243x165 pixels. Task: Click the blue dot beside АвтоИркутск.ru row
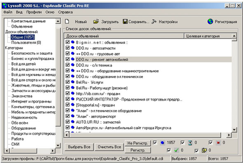click(72, 127)
